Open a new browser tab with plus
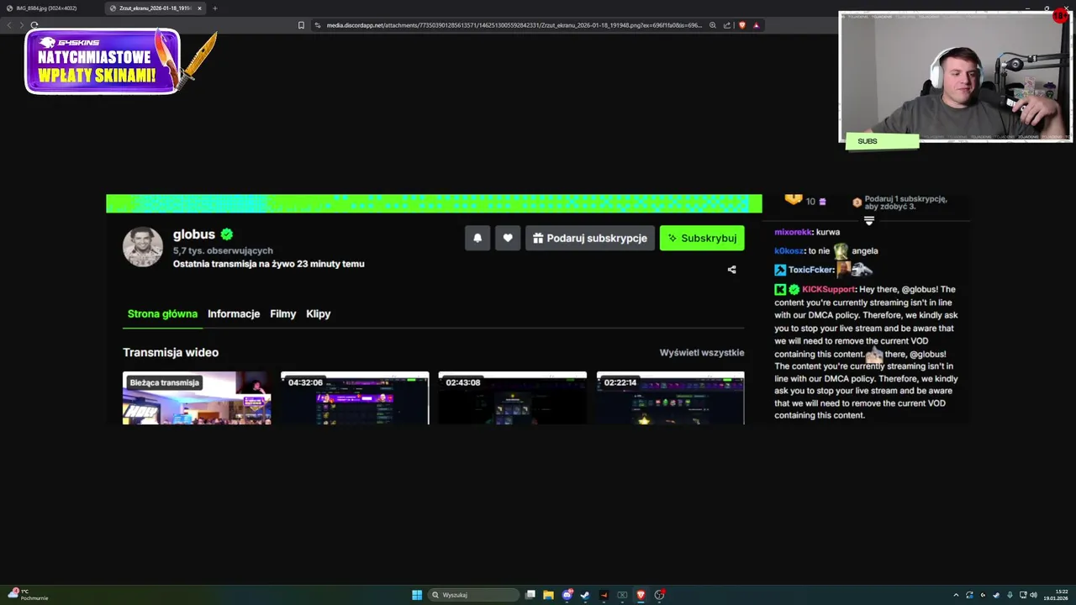1076x605 pixels. point(214,8)
